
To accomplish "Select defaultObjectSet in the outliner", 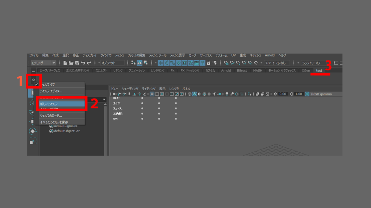I will pyautogui.click(x=67, y=131).
